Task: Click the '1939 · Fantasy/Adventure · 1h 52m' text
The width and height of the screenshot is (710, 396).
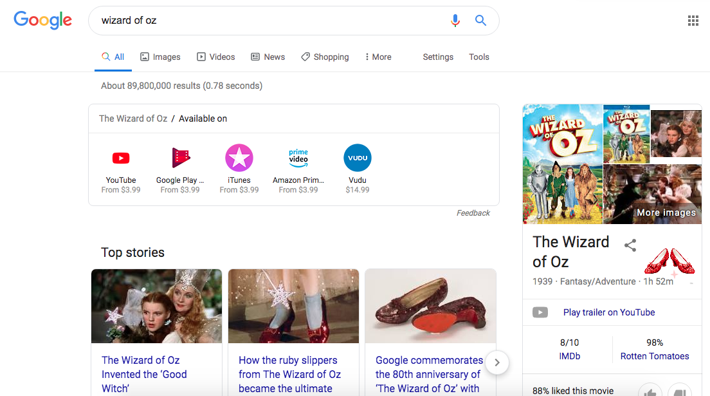Action: (603, 281)
